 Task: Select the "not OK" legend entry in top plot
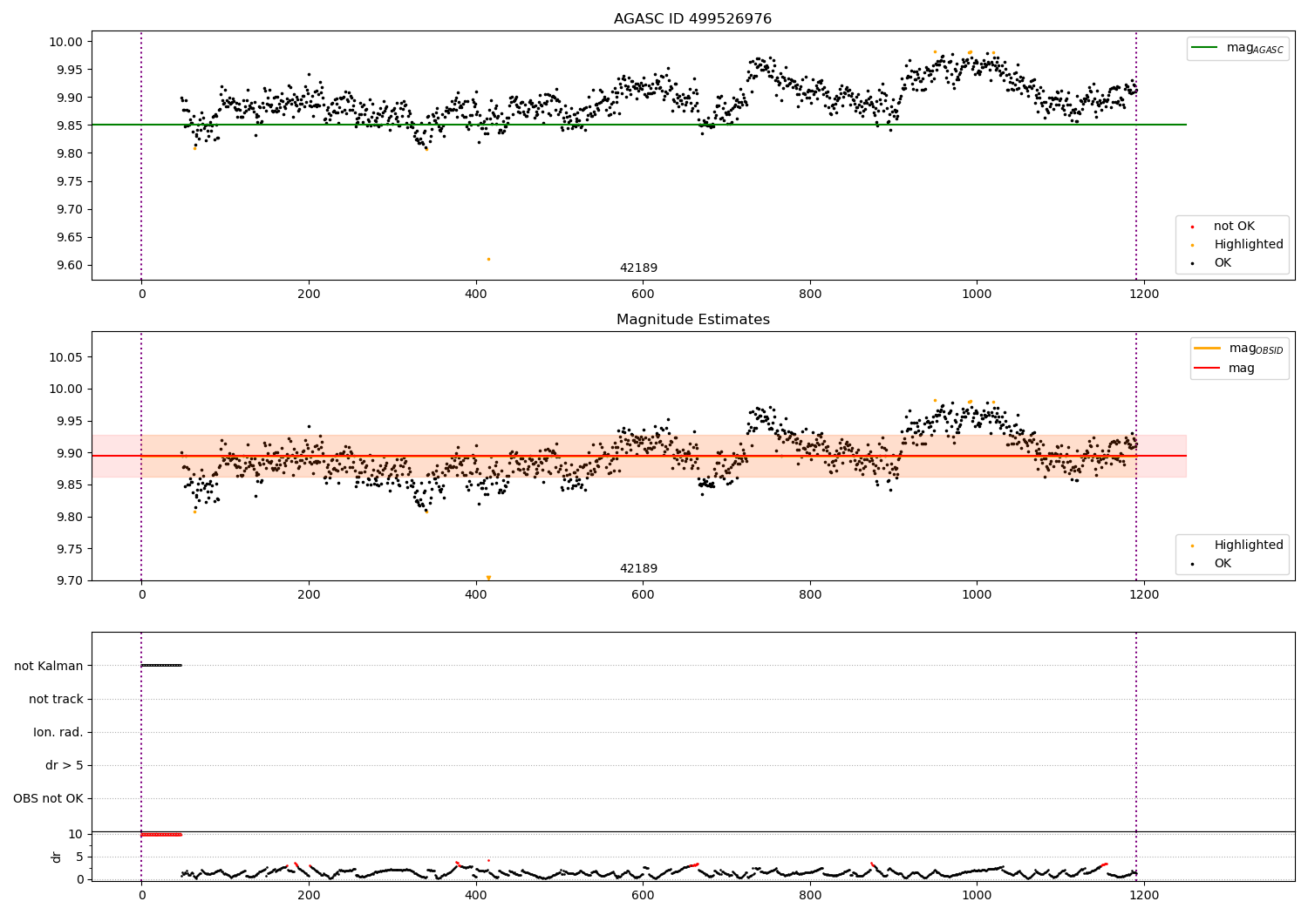1234,227
